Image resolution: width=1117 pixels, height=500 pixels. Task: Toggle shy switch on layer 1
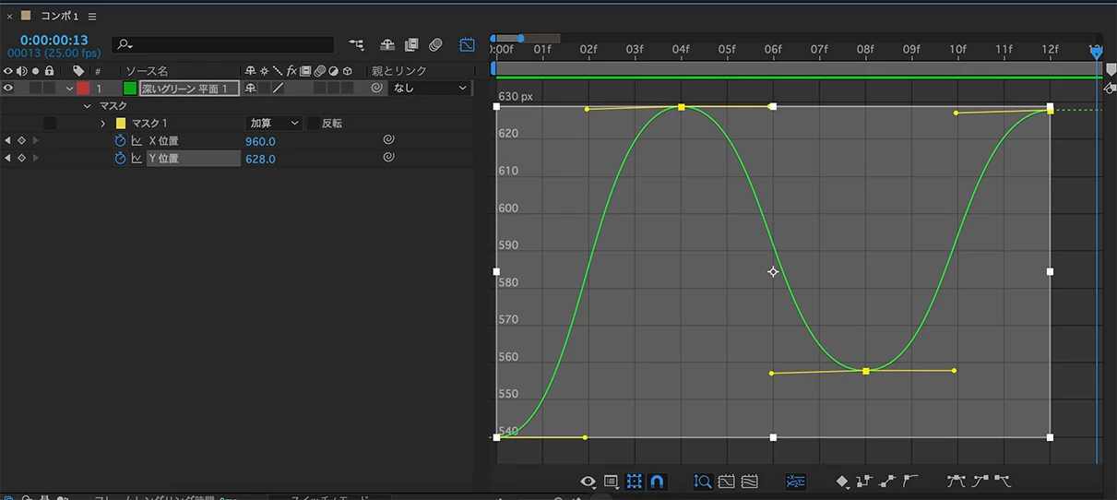(x=250, y=89)
